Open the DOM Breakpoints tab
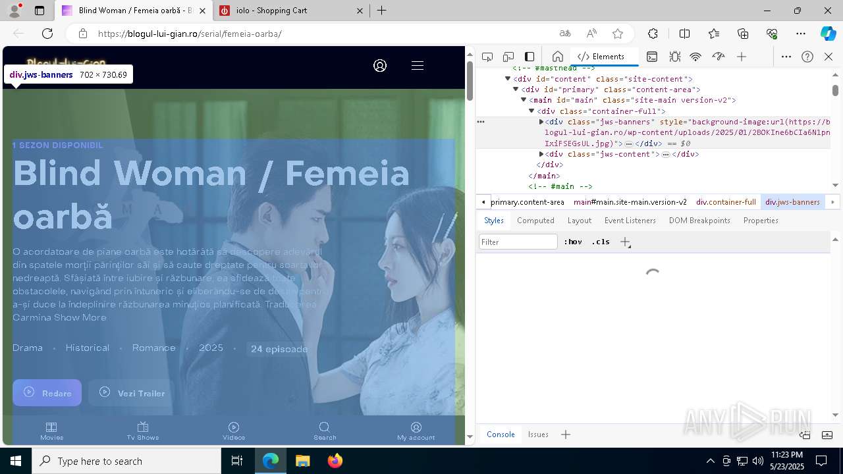 point(699,221)
